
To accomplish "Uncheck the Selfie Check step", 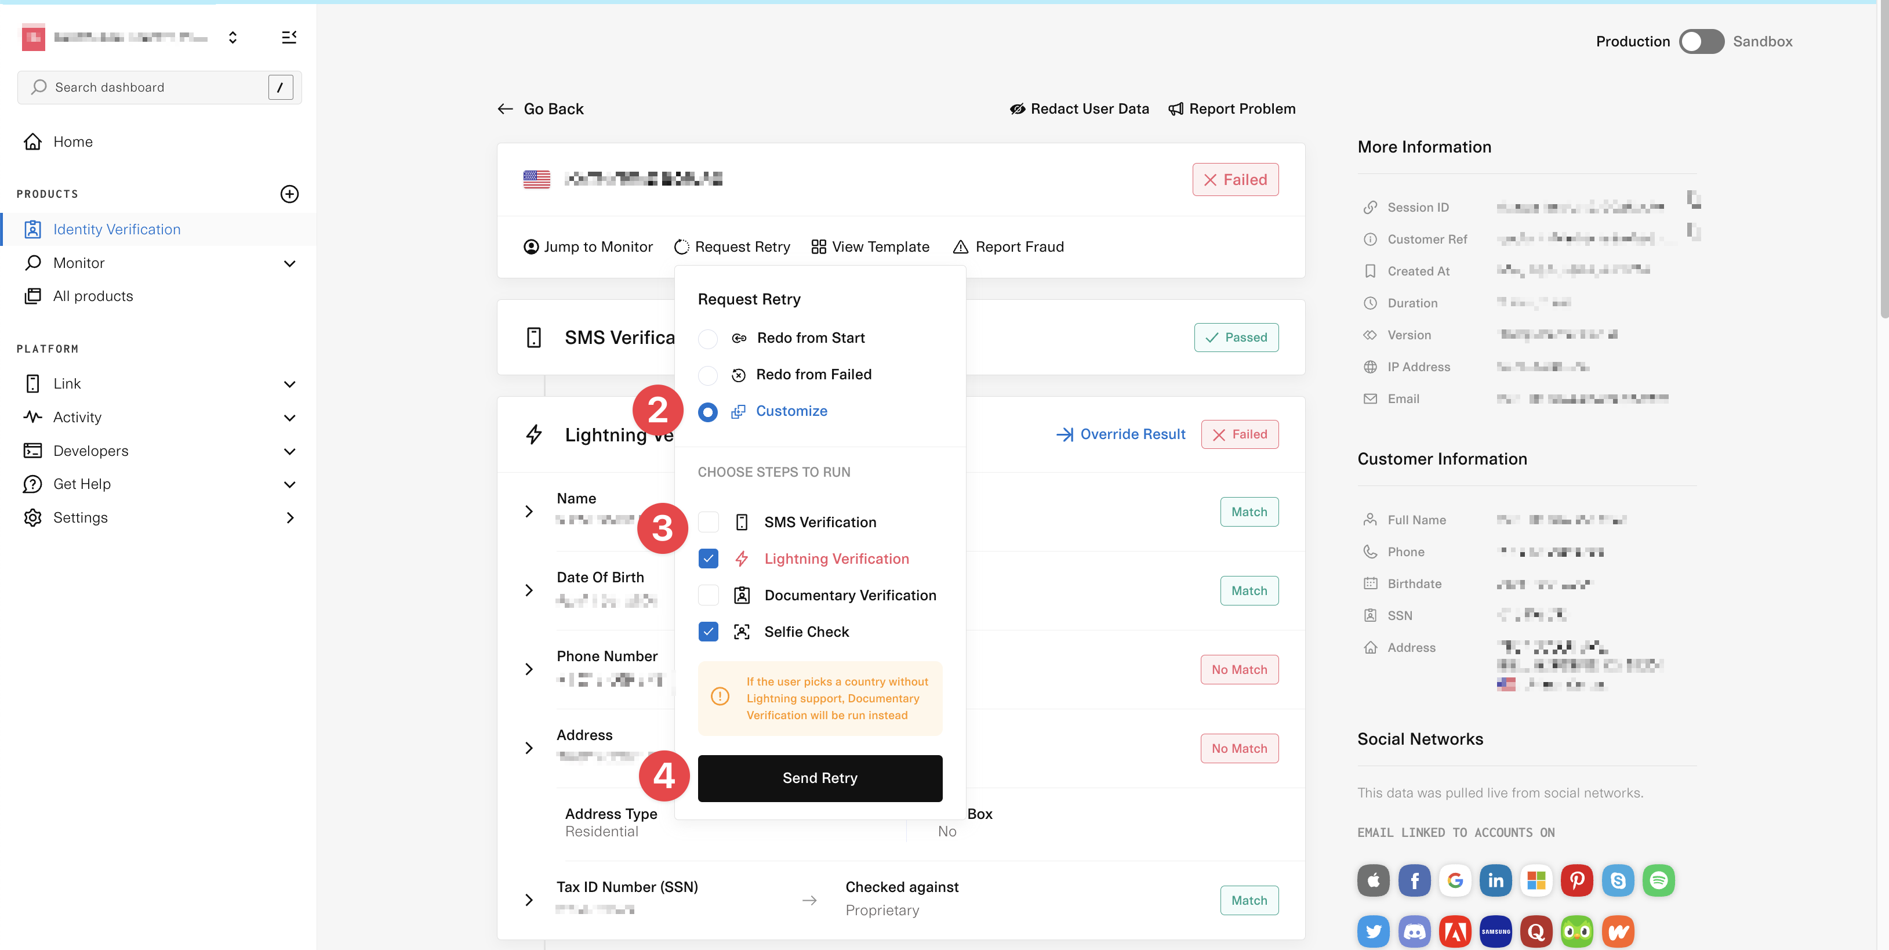I will tap(707, 632).
